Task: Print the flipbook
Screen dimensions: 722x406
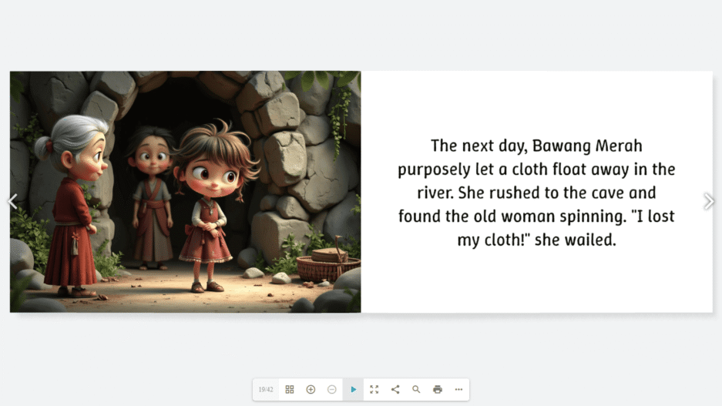Action: (x=438, y=389)
